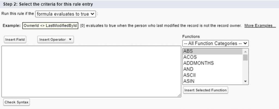Click Insert Selected Function button
This screenshot has width=279, height=109.
point(205,90)
